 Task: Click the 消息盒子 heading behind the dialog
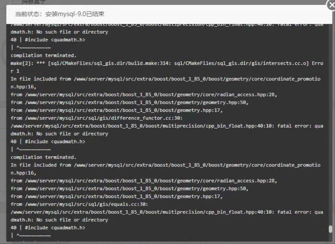pyautogui.click(x=34, y=2)
